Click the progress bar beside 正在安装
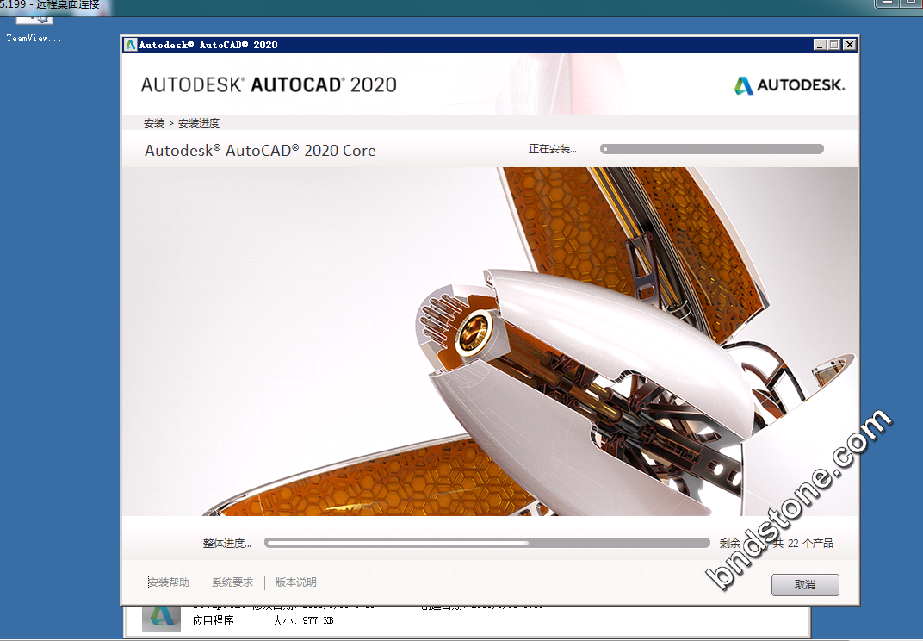The image size is (923, 641). [711, 149]
